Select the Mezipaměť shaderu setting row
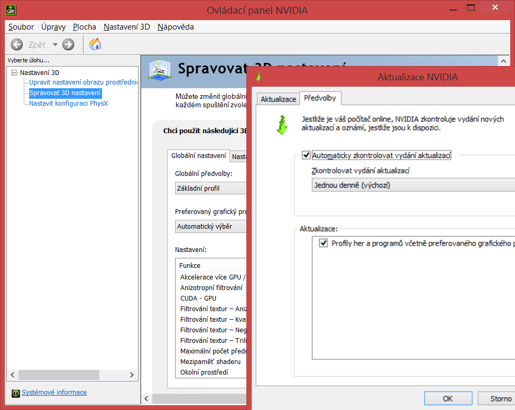Viewport: 515px width, 410px height. [x=211, y=362]
